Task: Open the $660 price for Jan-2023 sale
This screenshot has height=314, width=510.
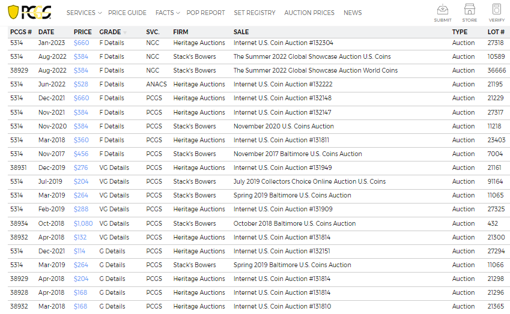Action: click(81, 43)
